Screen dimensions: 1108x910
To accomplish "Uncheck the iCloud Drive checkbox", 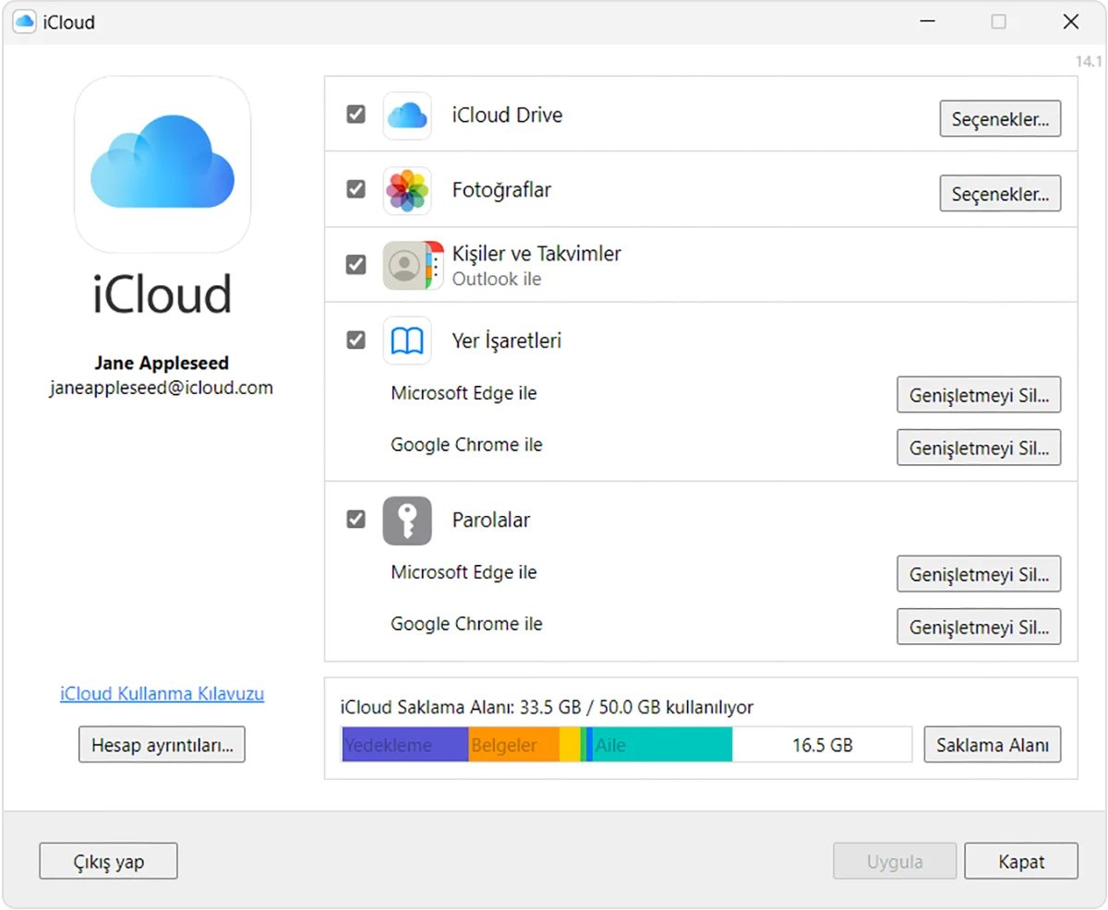I will click(x=355, y=114).
